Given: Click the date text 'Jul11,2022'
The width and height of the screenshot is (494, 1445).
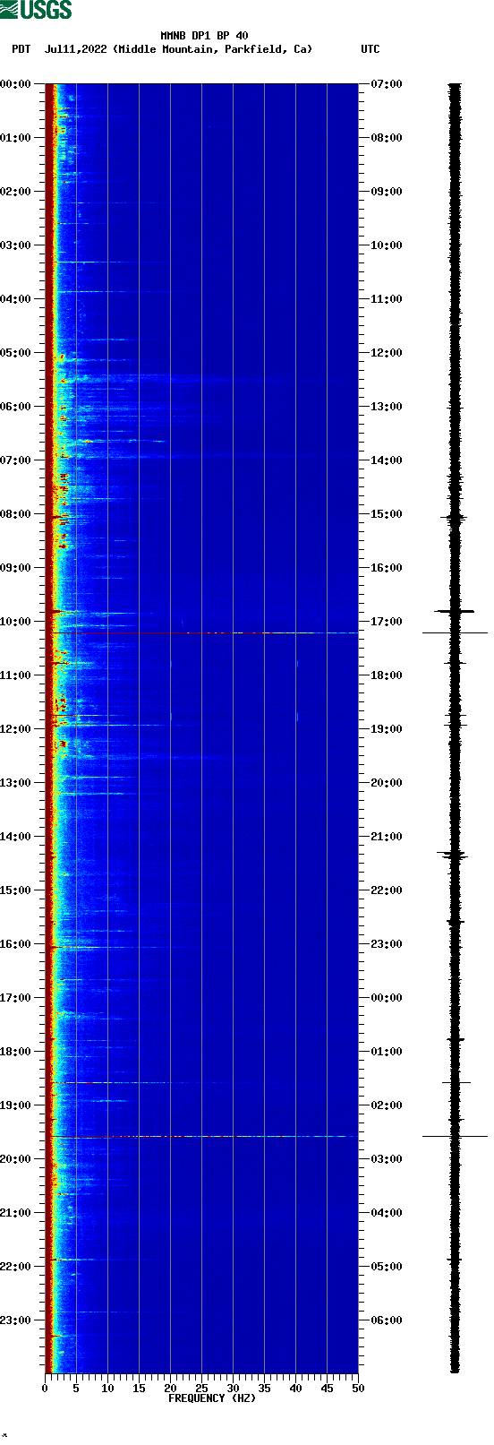Looking at the screenshot, I should [76, 49].
